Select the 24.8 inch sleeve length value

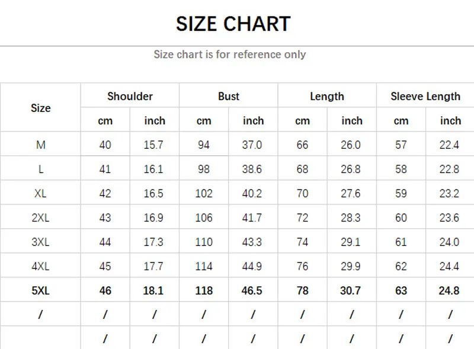[x=450, y=291]
